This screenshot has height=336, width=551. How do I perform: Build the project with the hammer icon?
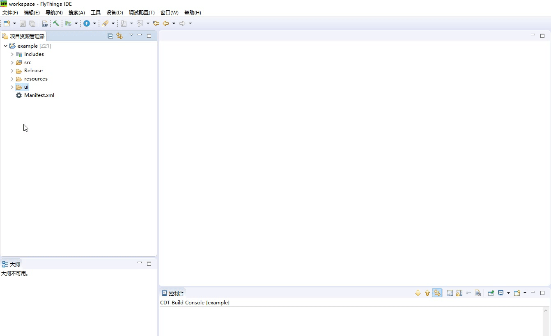pyautogui.click(x=56, y=23)
